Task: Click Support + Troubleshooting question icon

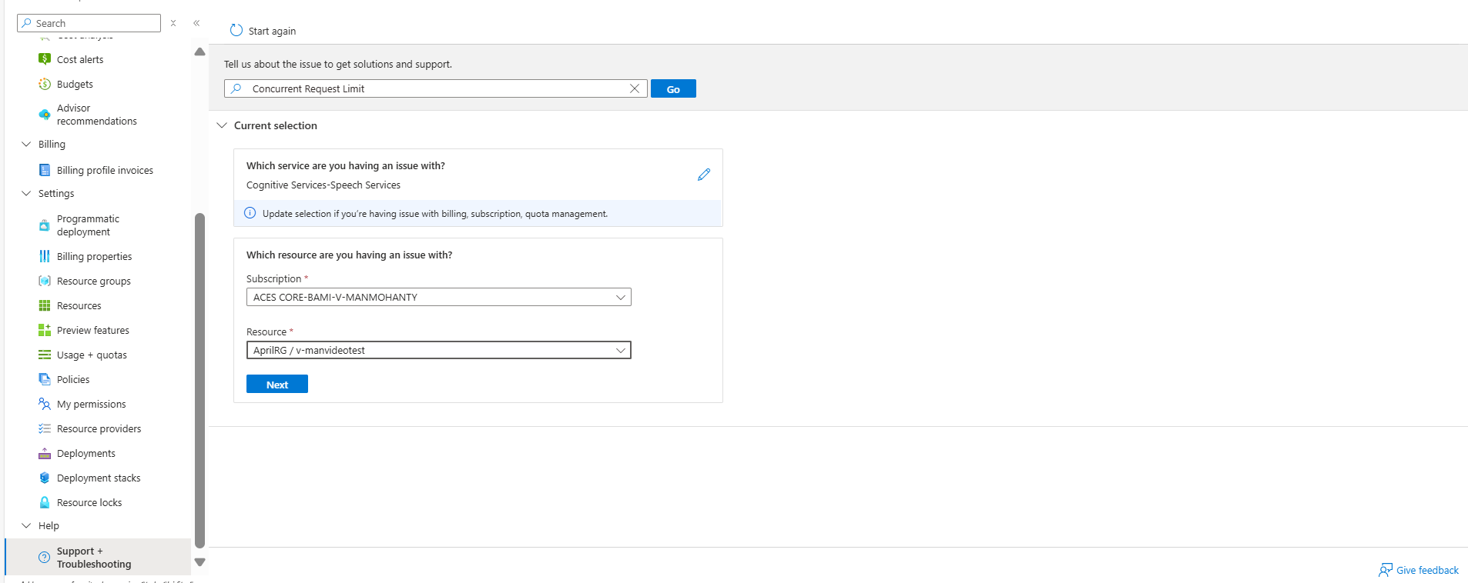Action: point(45,558)
